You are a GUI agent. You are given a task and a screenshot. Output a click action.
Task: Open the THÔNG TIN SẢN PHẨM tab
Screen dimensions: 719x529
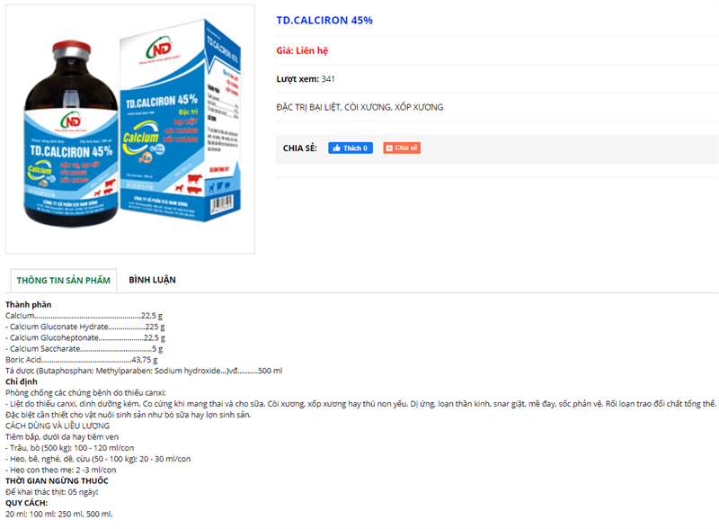click(63, 280)
